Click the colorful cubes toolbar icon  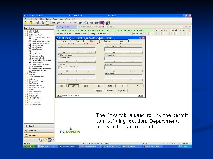(102, 23)
